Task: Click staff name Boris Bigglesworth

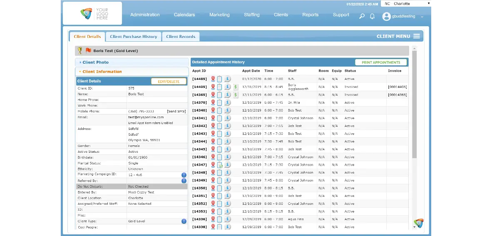Action: point(298,87)
